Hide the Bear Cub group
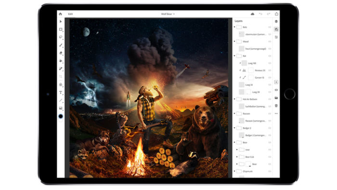 270,157
